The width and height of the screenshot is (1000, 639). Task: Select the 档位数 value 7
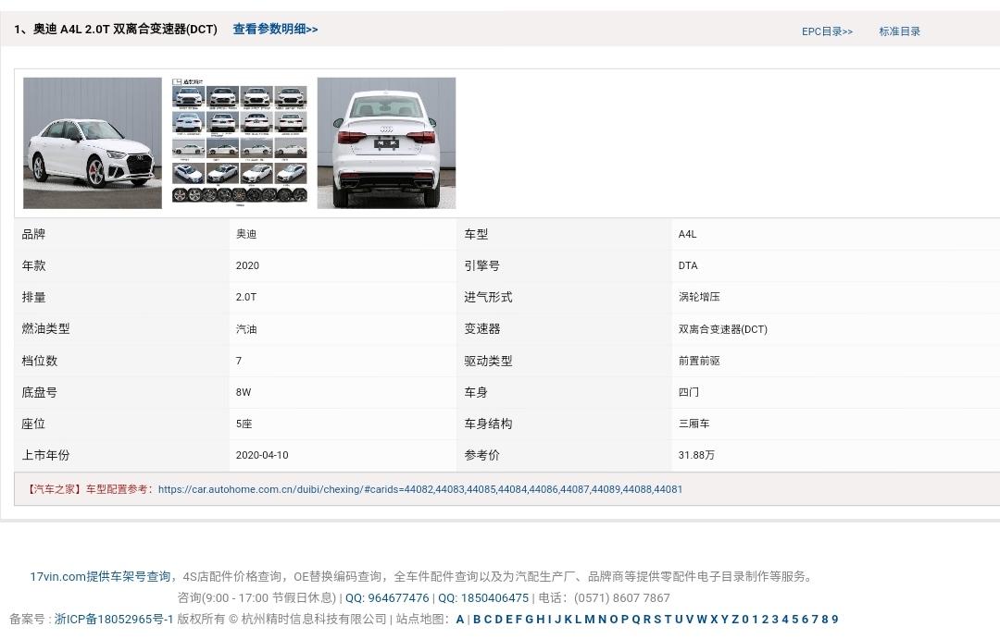(x=239, y=361)
